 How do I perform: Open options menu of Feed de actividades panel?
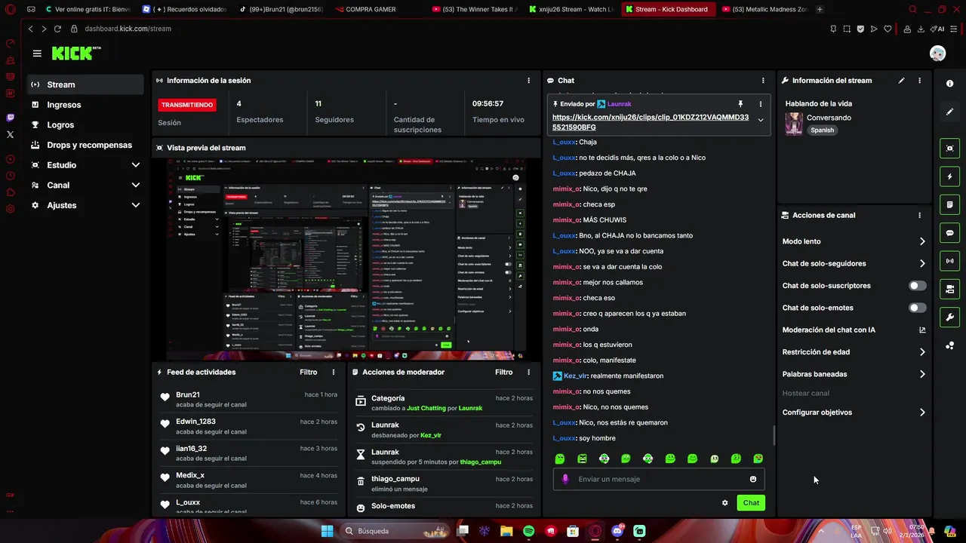click(x=334, y=372)
